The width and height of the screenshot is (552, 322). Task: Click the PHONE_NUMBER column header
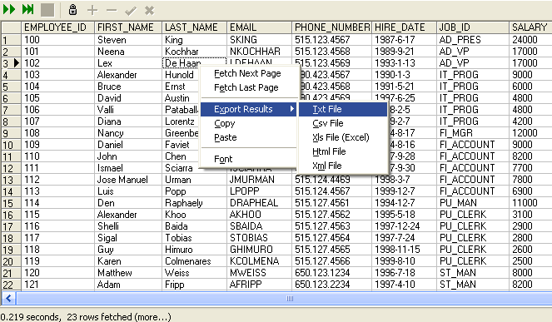coord(331,27)
